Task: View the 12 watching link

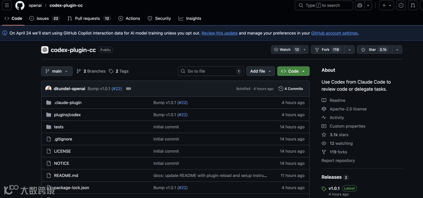Action: (337, 143)
